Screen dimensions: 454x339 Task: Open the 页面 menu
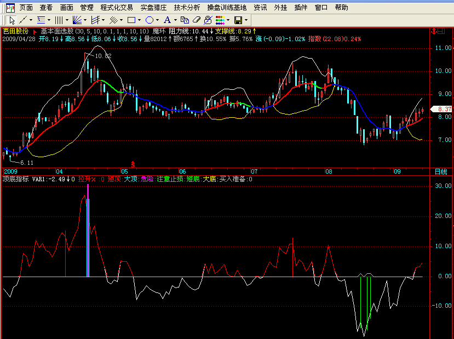tap(26, 8)
